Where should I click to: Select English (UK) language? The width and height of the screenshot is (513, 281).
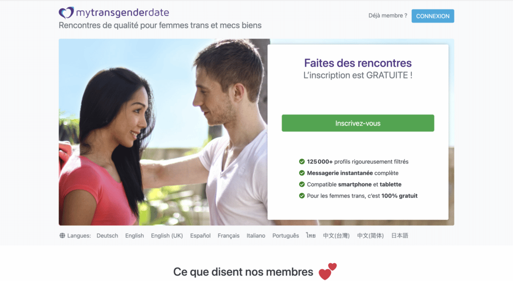click(167, 235)
